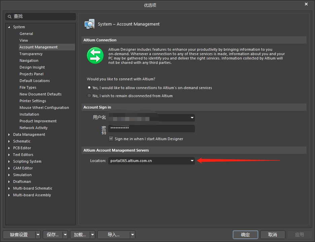Select the Multi-board Assembly tree label
Image resolution: width=315 pixels, height=242 pixels.
click(32, 195)
